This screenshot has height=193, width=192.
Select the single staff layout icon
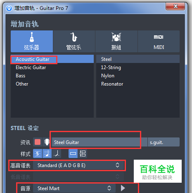click(x=73, y=153)
